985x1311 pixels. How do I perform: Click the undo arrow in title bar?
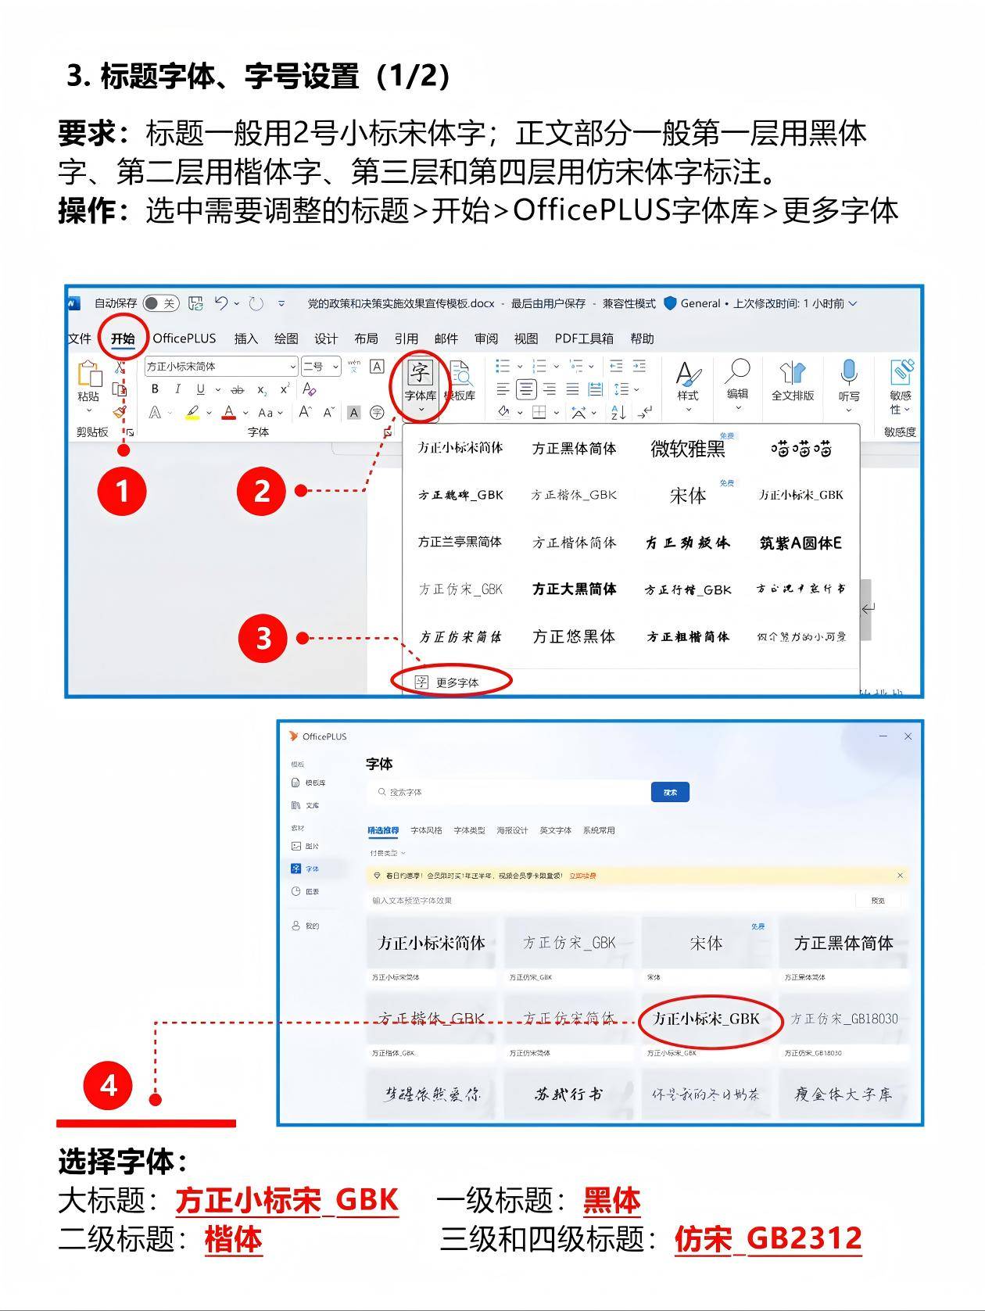(x=221, y=303)
